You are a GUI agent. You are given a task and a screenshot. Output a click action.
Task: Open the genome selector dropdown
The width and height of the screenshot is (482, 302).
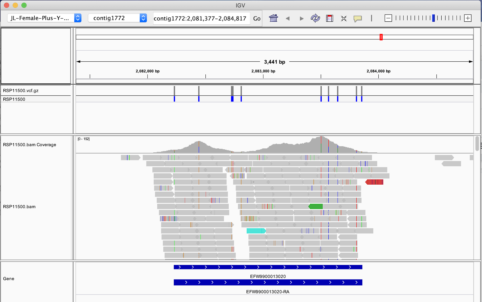(44, 18)
